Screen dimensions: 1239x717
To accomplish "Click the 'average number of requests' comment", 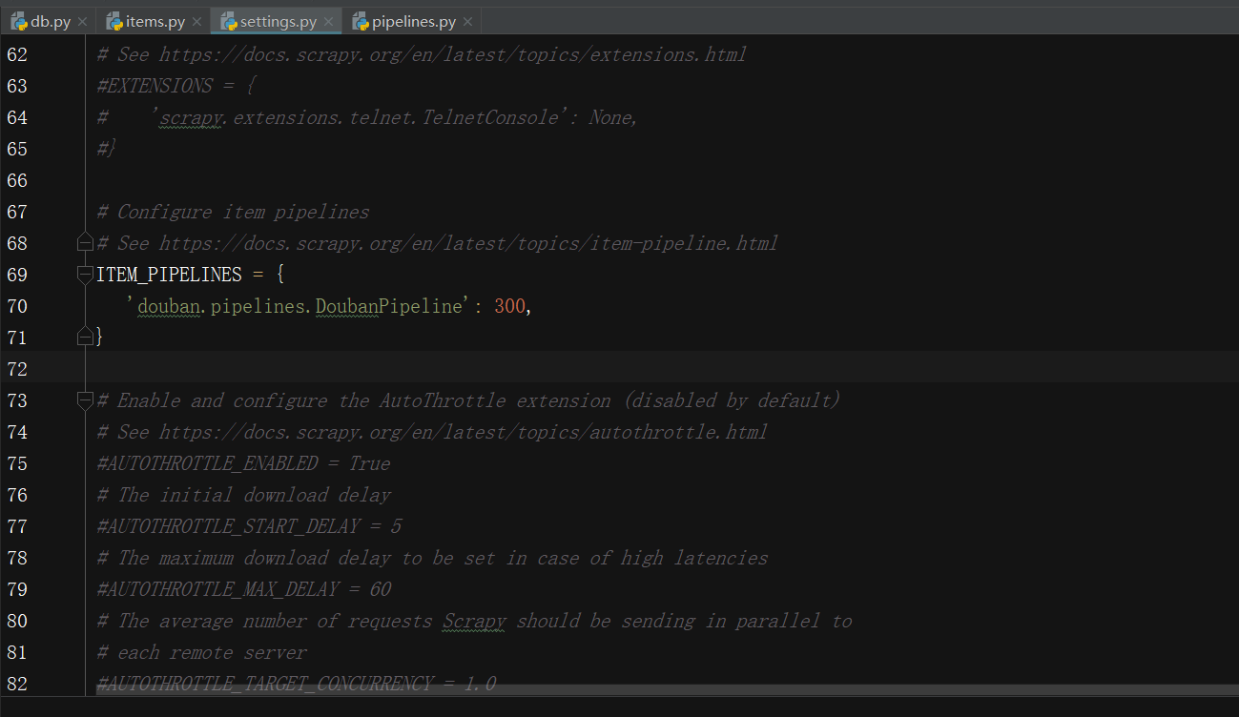I will (x=474, y=621).
